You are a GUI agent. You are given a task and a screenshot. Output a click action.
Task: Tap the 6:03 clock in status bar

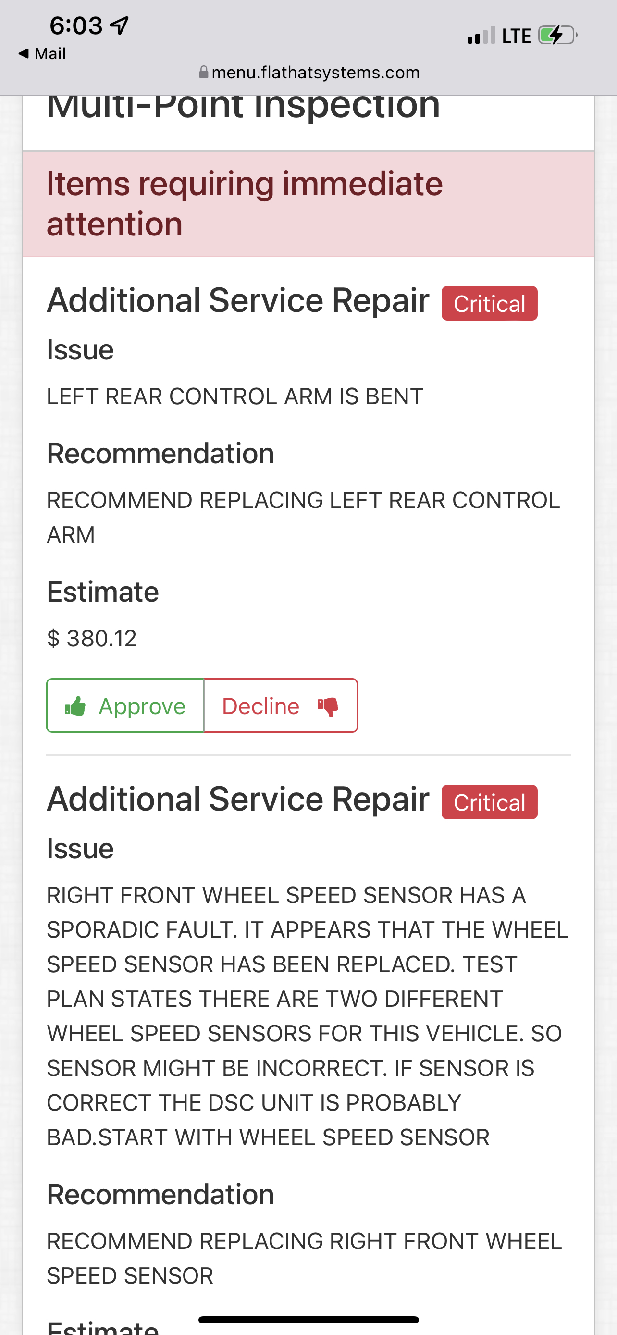(76, 25)
